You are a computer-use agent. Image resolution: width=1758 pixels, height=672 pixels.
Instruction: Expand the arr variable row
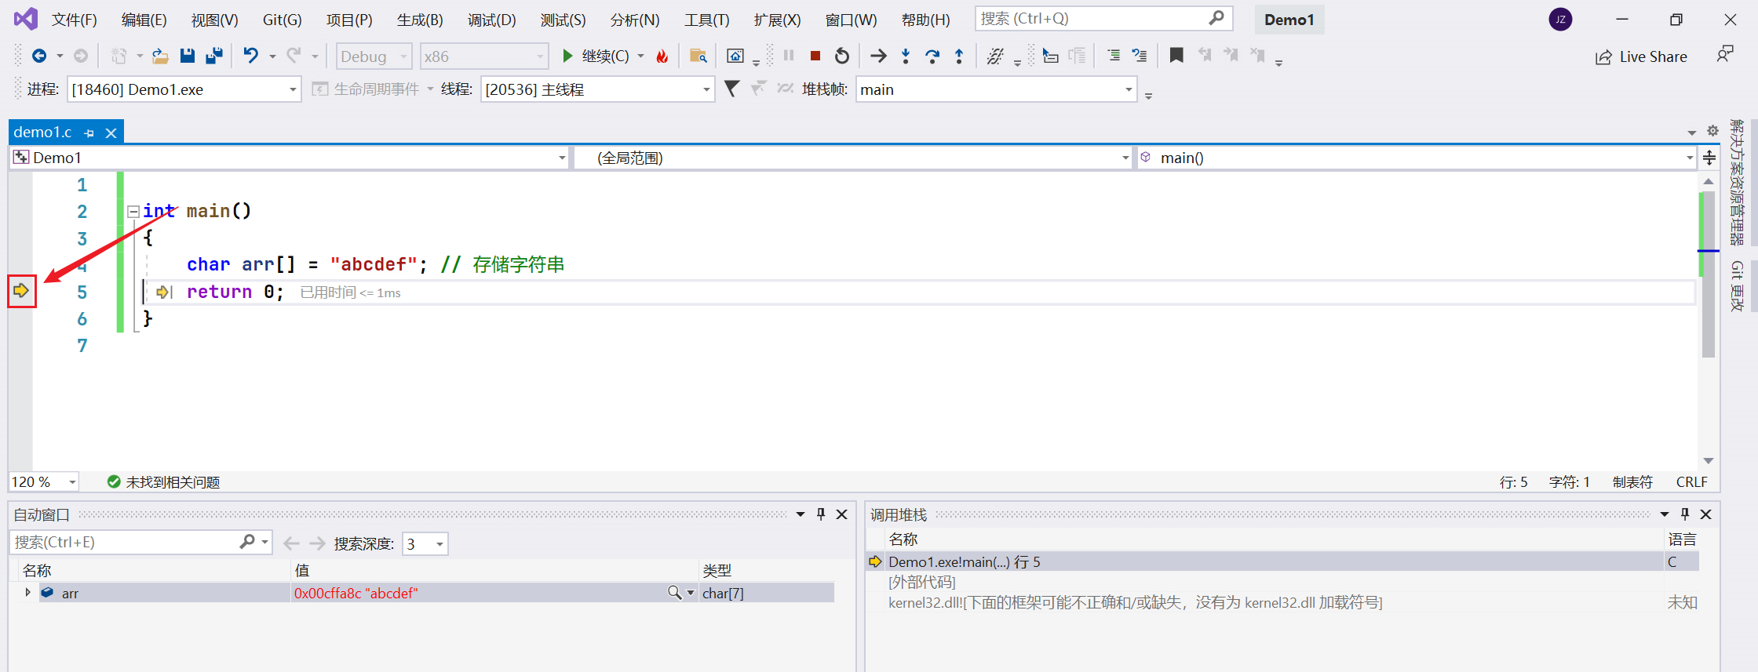pos(27,593)
